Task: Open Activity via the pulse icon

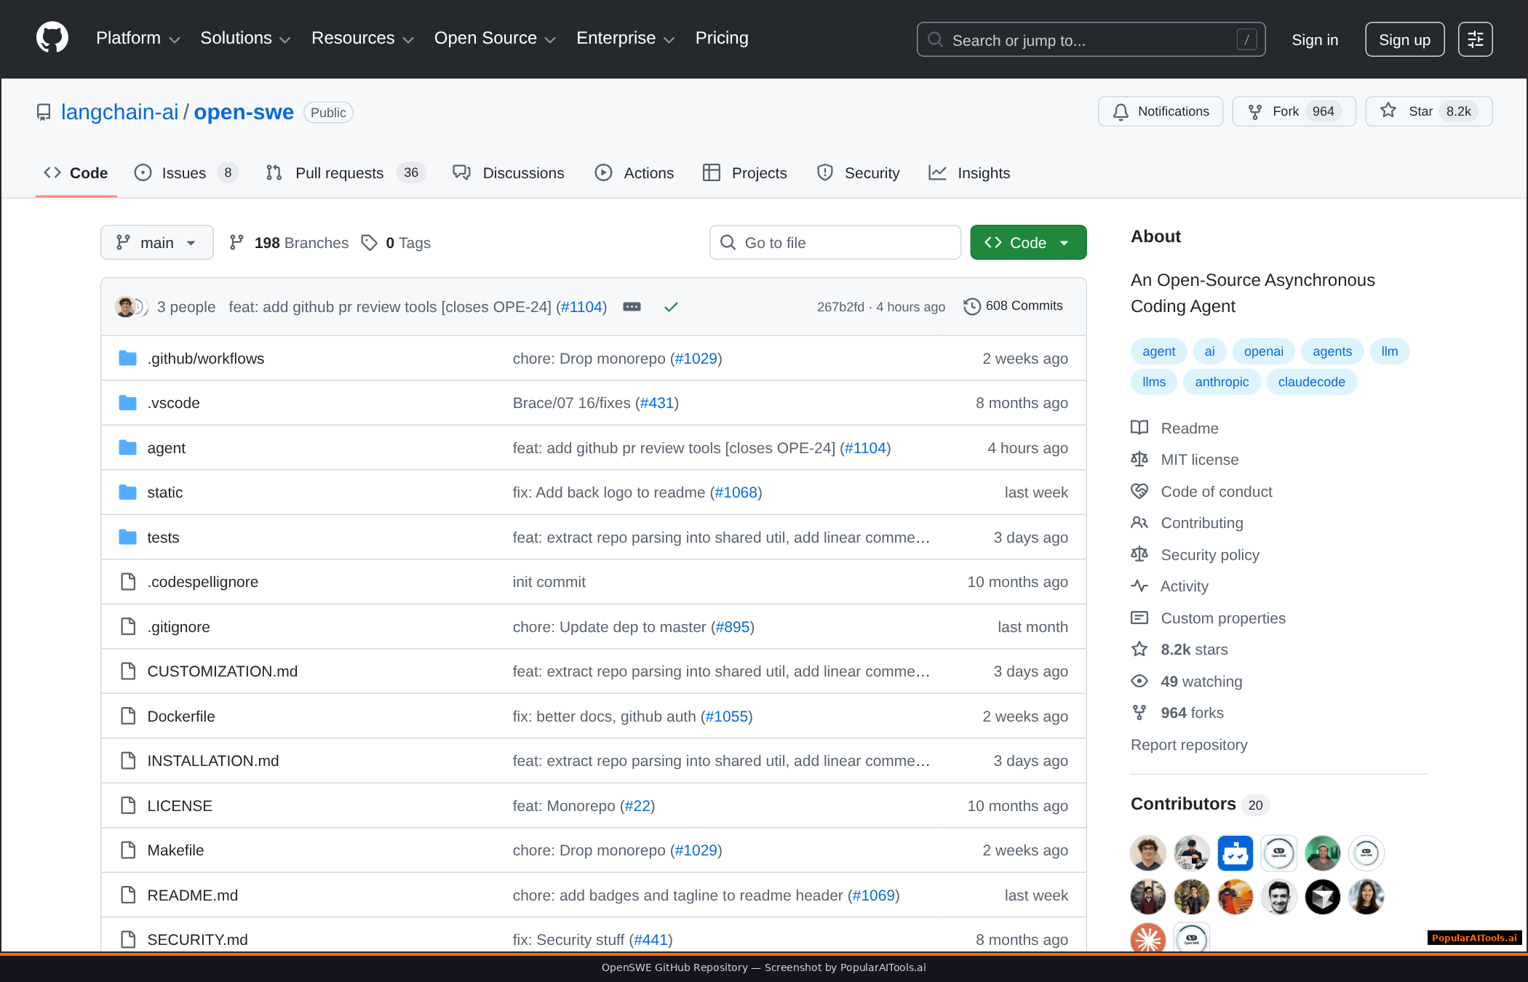Action: (x=1140, y=586)
